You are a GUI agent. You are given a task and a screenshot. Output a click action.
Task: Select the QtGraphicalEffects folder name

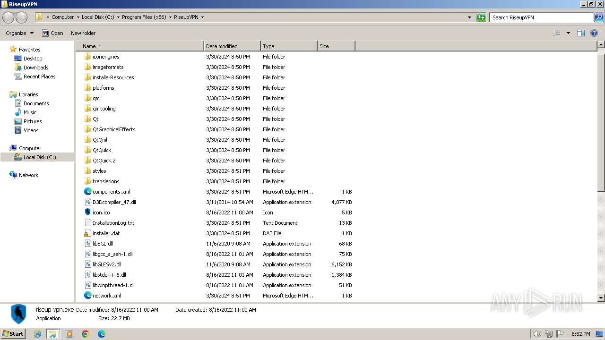(x=114, y=129)
